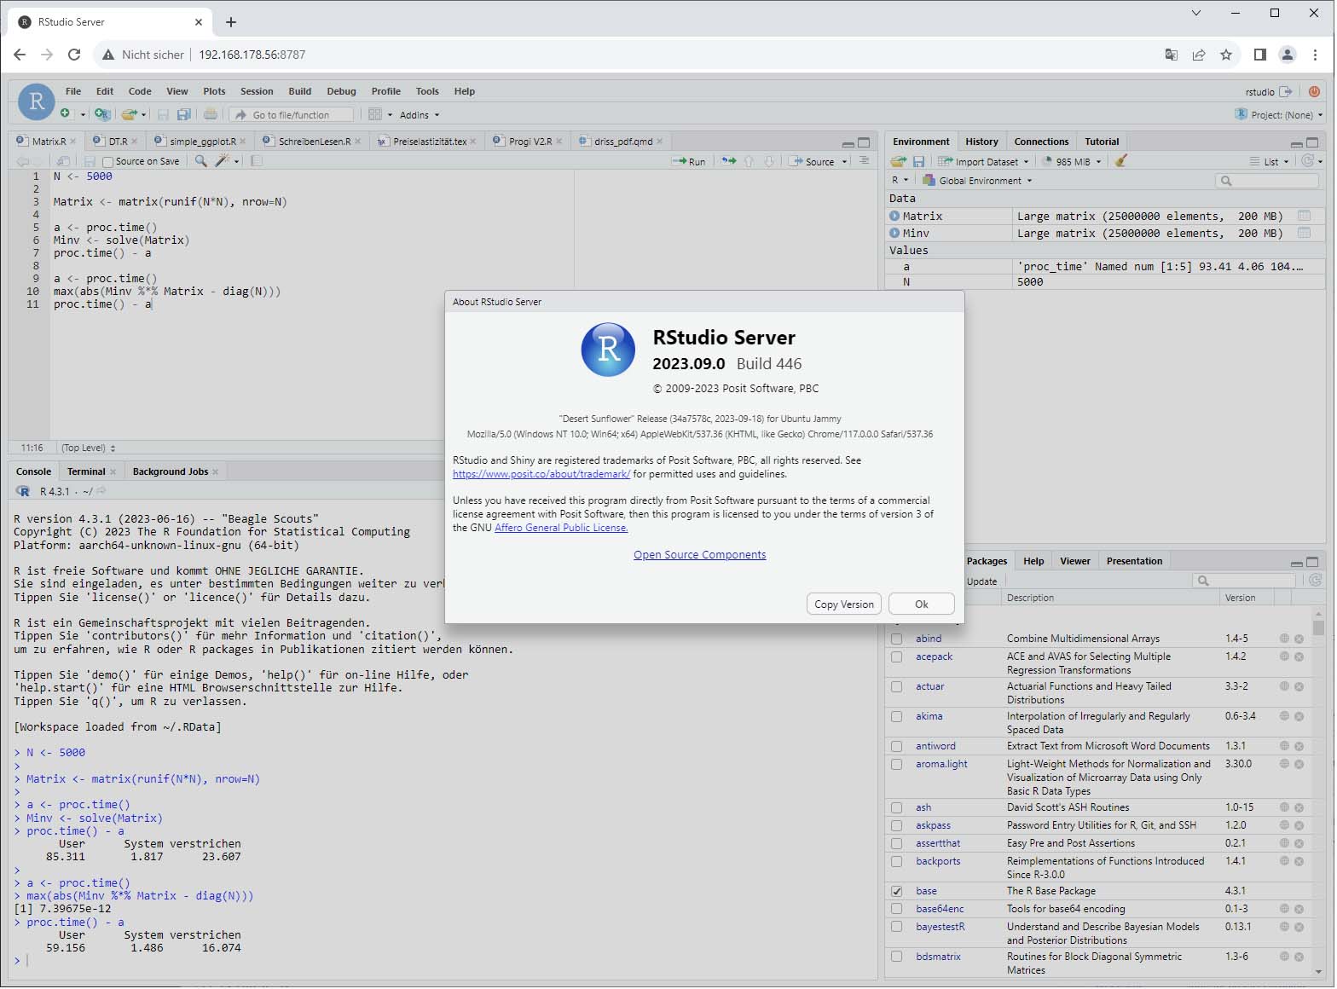This screenshot has height=989, width=1337.
Task: Open the Open Source Components link
Action: tap(699, 555)
